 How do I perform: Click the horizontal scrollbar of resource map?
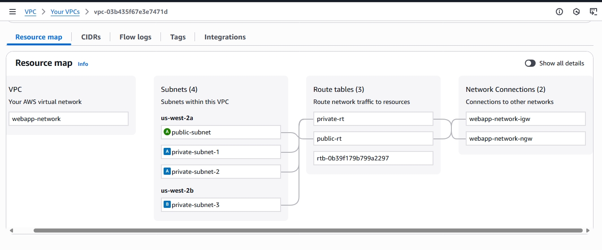click(x=305, y=231)
